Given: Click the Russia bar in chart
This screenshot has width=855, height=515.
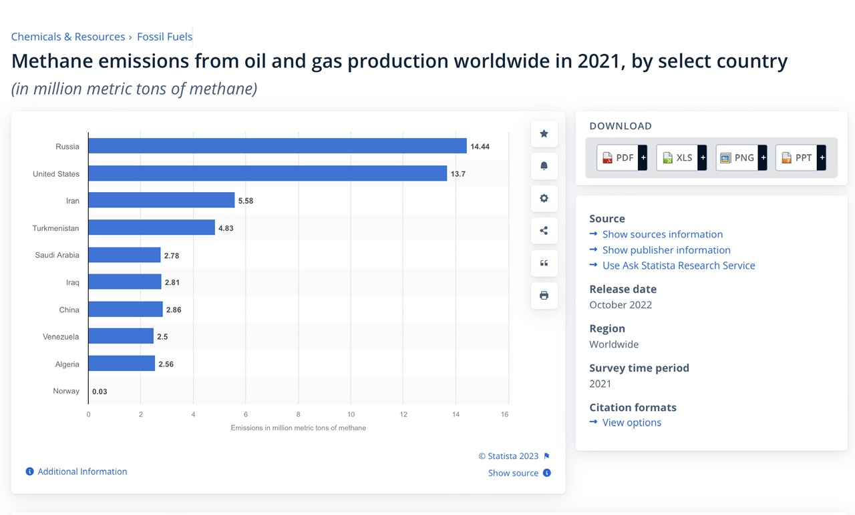Looking at the screenshot, I should pyautogui.click(x=277, y=146).
